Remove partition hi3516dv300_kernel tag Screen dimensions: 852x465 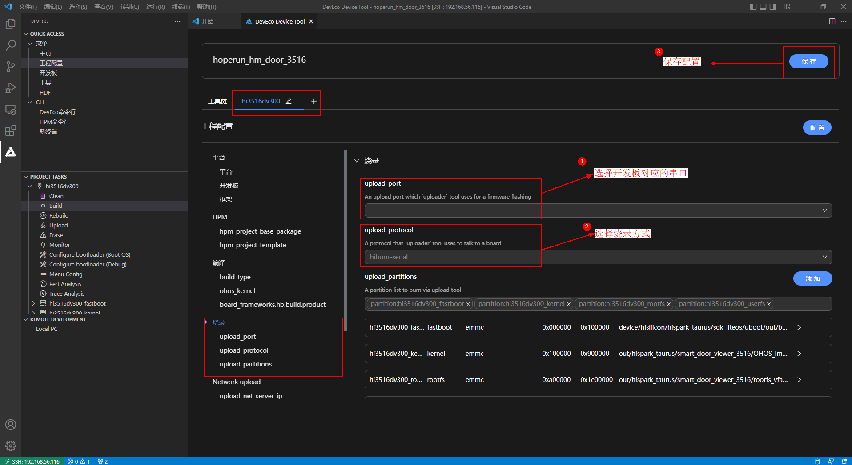[568, 304]
